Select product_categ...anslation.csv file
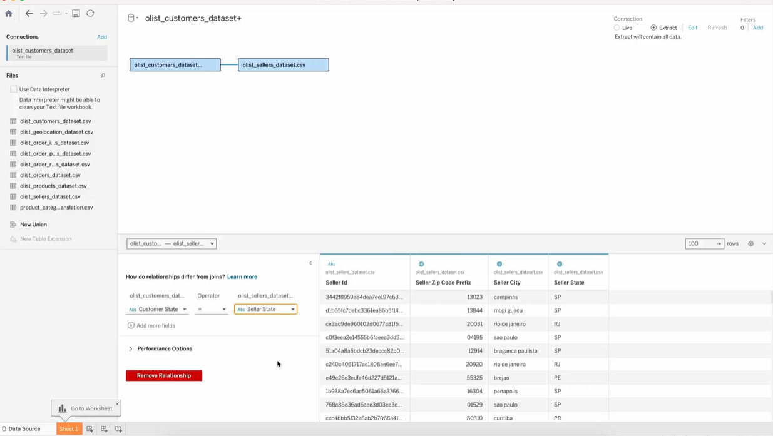Viewport: 773px width, 436px height. pos(56,208)
